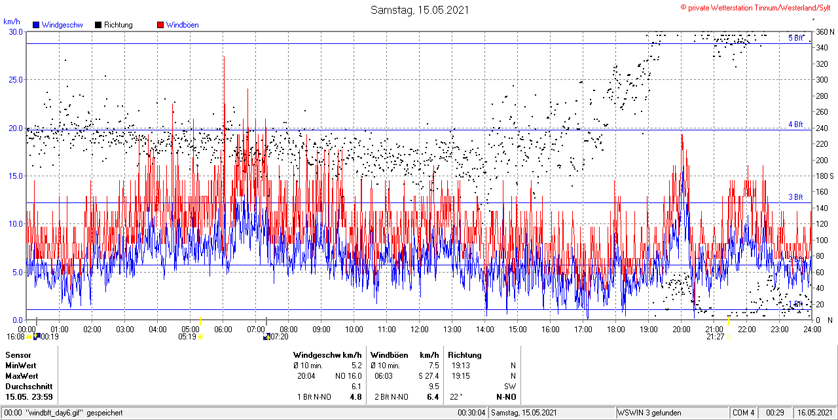This screenshot has height=420, width=838.
Task: Click the S 27.4 max gust value
Action: 428,376
